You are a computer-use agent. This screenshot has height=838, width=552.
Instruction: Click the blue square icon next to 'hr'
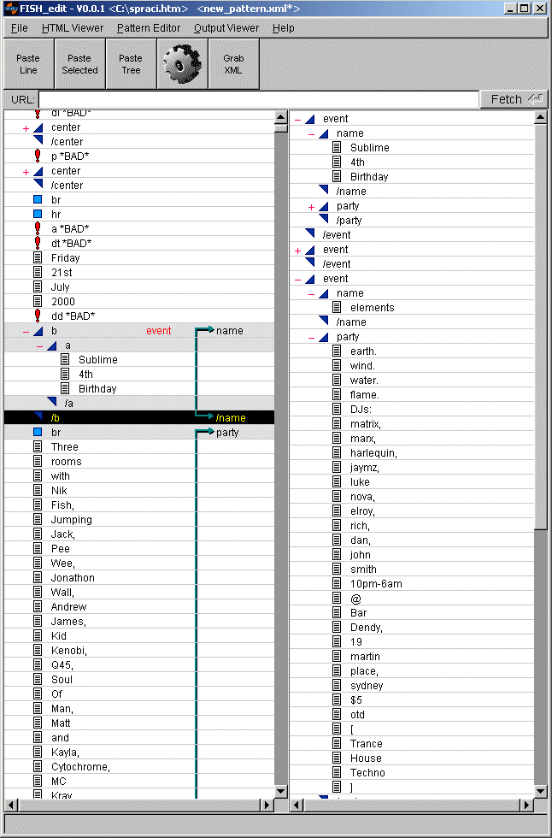(x=38, y=214)
